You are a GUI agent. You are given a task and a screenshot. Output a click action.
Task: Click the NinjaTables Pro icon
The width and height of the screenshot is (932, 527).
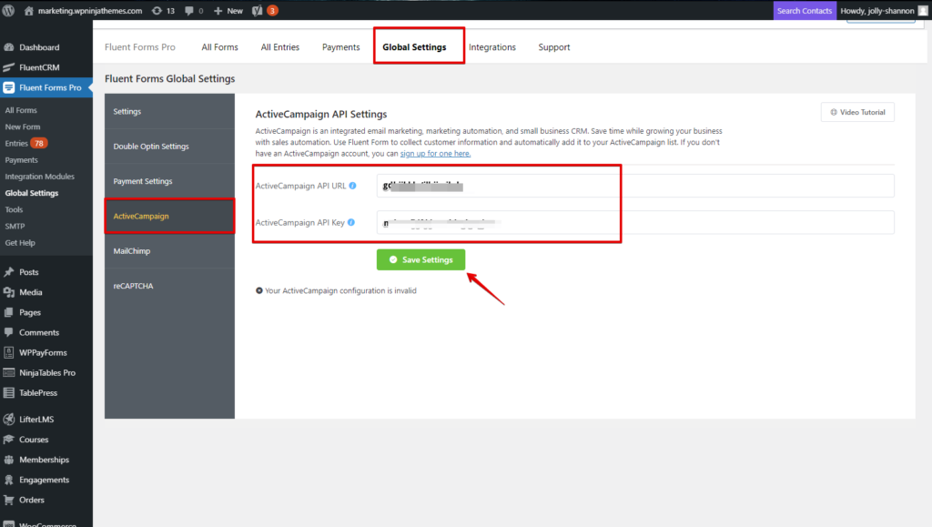pos(9,373)
